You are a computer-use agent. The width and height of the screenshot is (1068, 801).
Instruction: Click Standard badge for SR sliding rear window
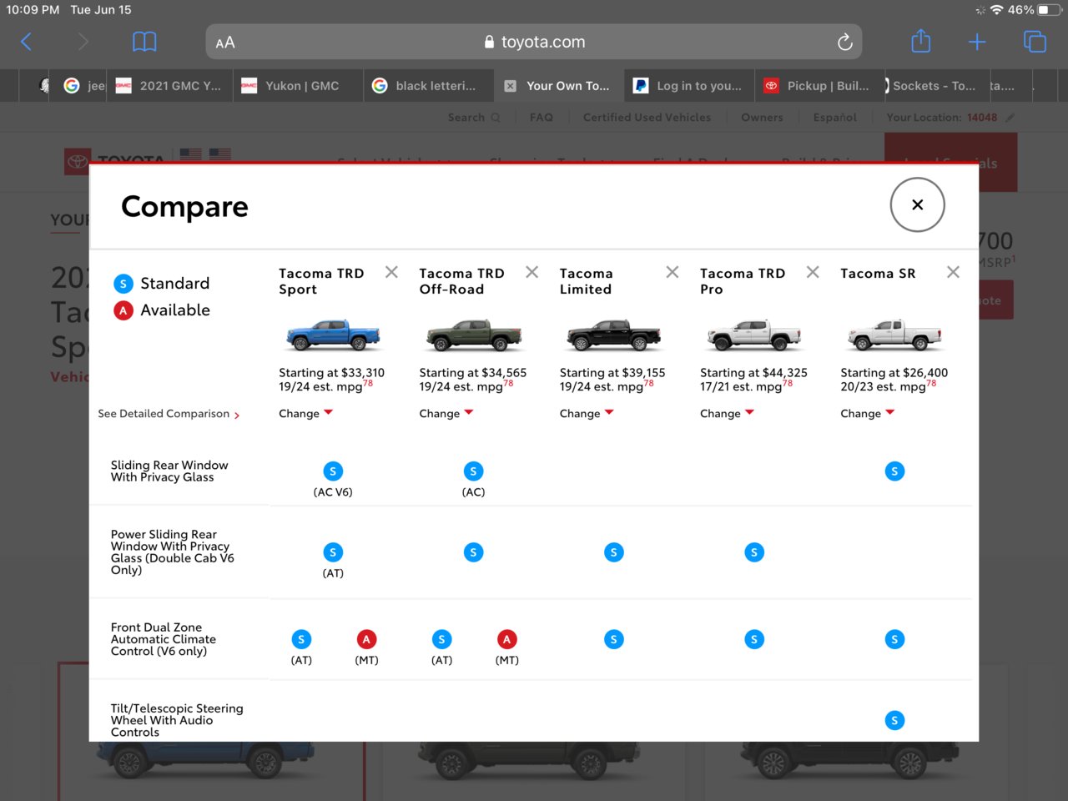click(x=894, y=471)
